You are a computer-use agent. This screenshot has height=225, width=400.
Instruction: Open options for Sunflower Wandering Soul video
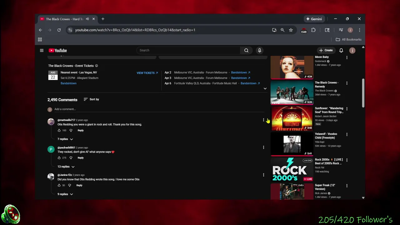(347, 109)
